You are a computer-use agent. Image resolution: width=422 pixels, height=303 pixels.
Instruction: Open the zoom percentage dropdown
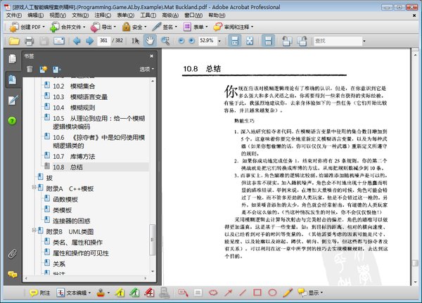click(x=209, y=41)
